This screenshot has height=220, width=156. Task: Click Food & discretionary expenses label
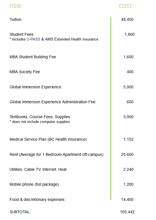click(x=37, y=199)
